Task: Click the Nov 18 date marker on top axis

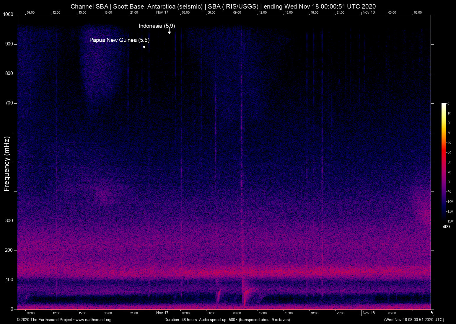Action: coord(369,12)
